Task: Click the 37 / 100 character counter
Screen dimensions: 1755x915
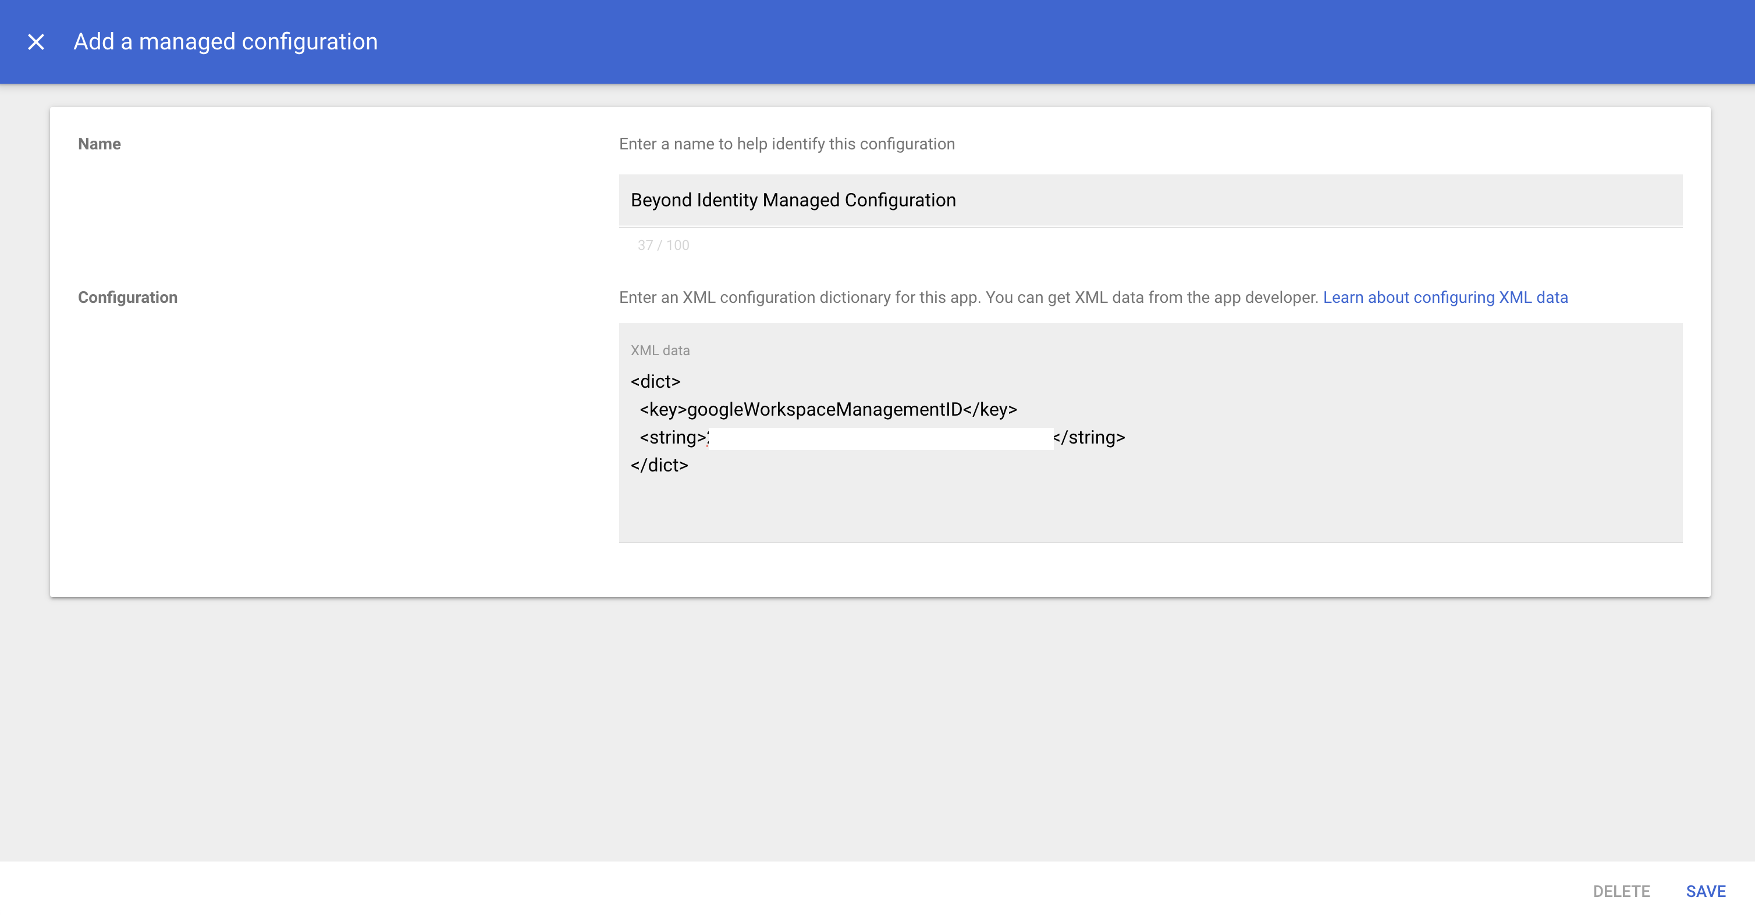Action: tap(663, 245)
